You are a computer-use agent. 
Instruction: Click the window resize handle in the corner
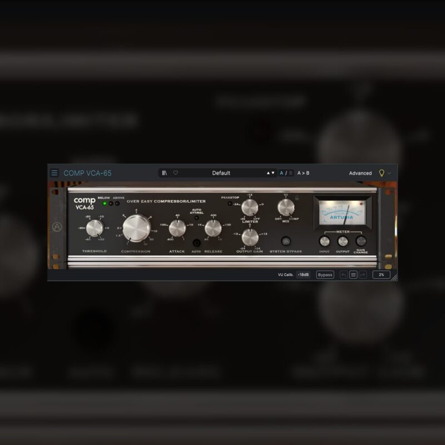click(x=394, y=278)
